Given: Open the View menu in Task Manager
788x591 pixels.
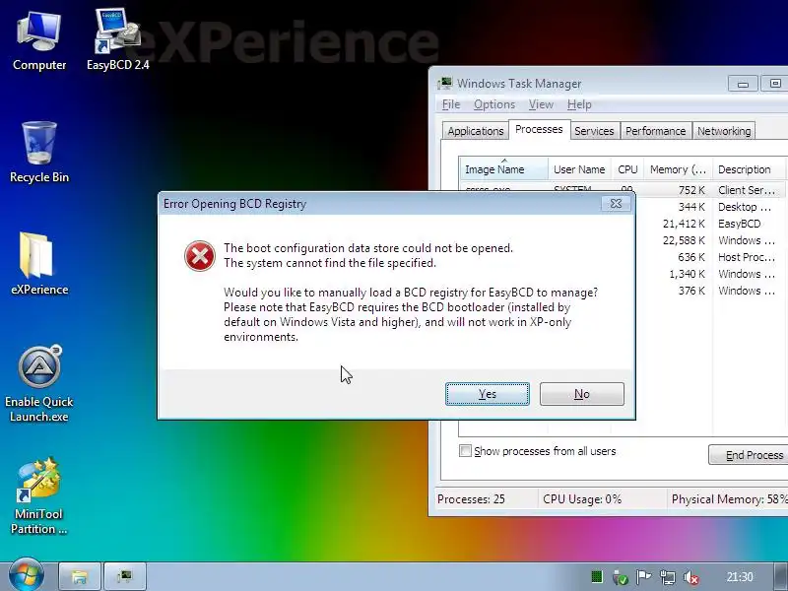Looking at the screenshot, I should pos(541,104).
